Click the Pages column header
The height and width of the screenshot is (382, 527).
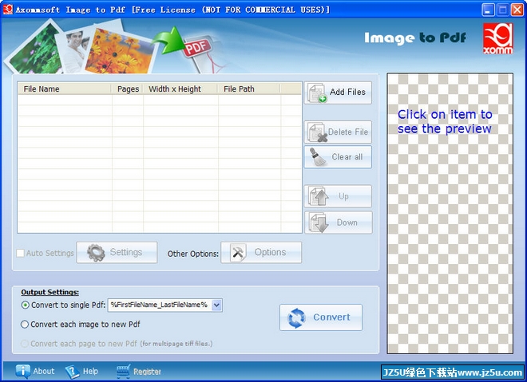[128, 89]
